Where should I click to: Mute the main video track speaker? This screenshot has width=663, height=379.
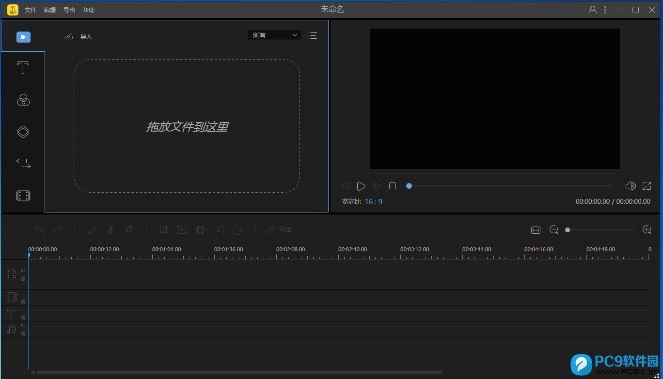[x=23, y=271]
